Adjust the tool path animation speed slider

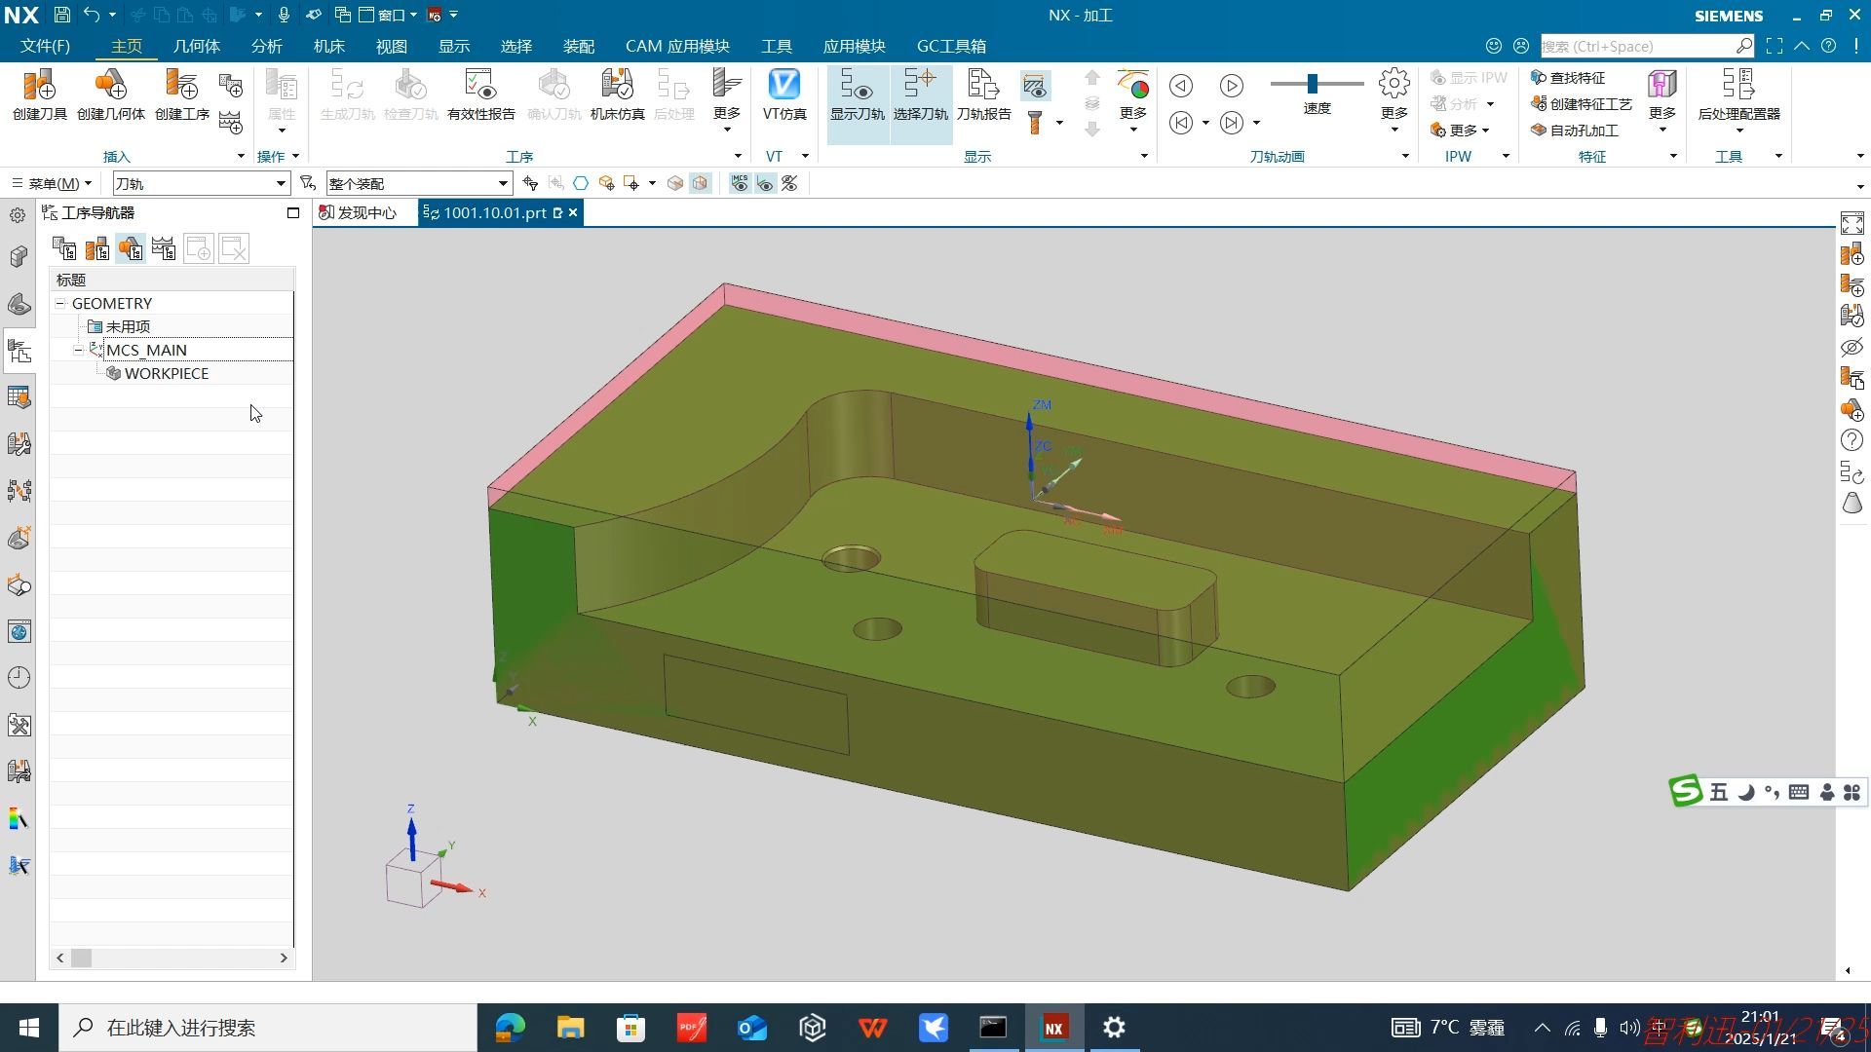pos(1313,84)
